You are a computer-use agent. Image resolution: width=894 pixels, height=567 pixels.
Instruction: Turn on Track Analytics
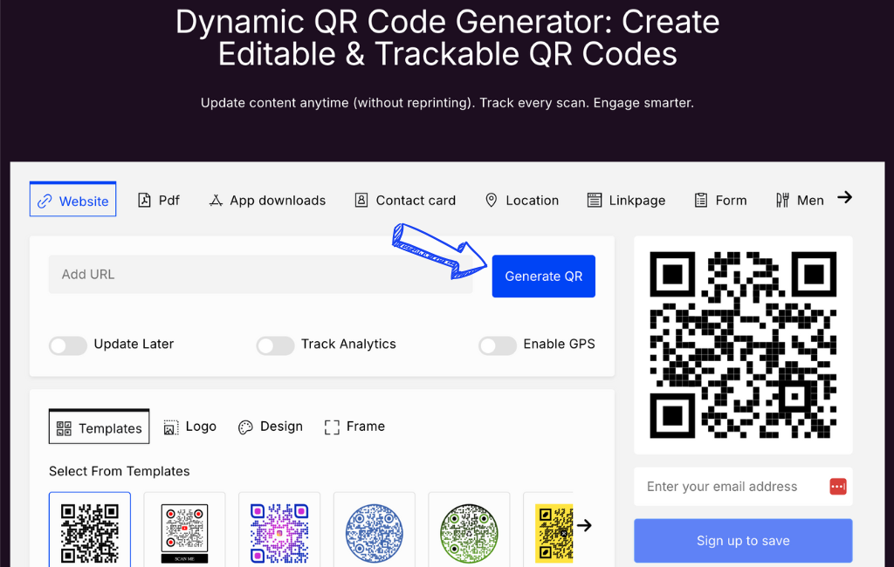click(x=275, y=345)
